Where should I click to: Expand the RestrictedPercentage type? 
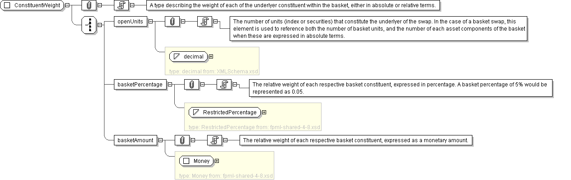(264, 112)
